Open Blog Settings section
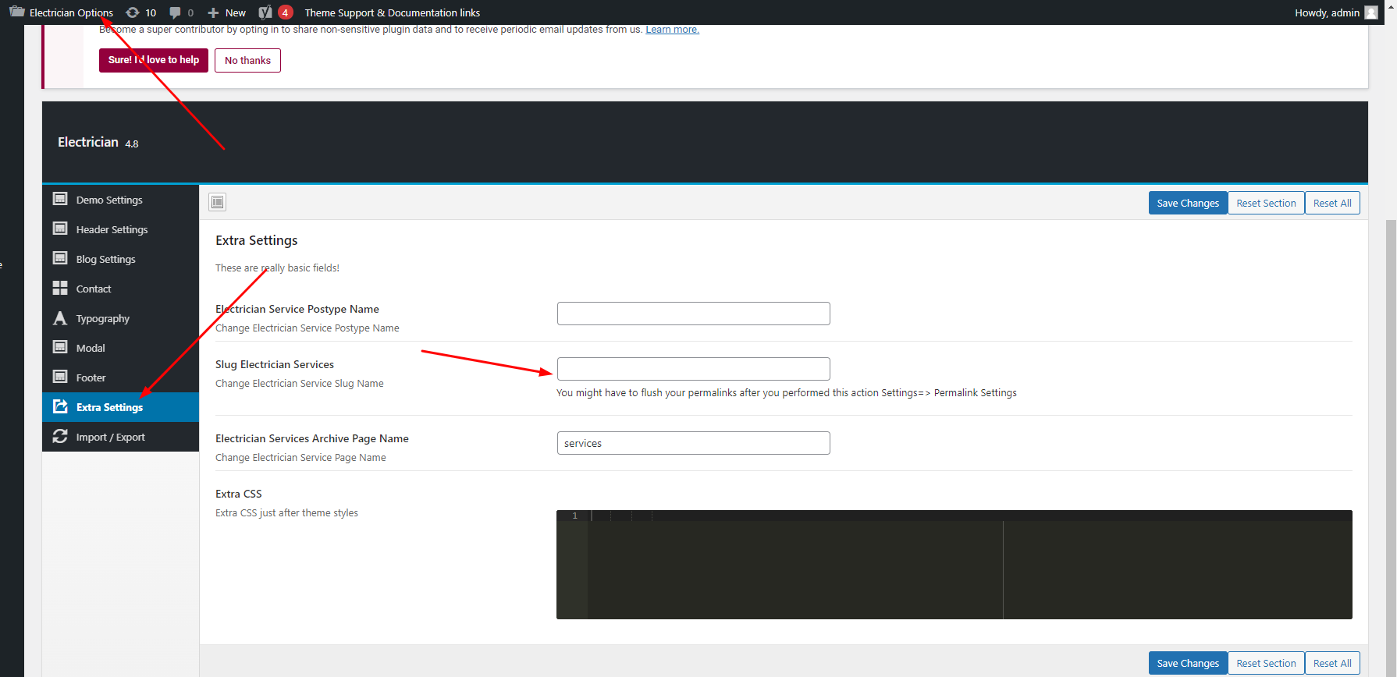The width and height of the screenshot is (1397, 677). click(x=121, y=259)
